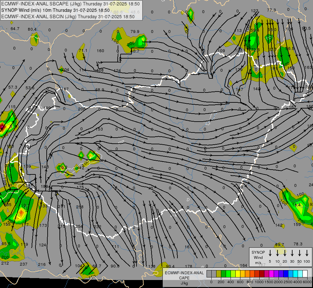Click the map value '206'

click(82, 109)
